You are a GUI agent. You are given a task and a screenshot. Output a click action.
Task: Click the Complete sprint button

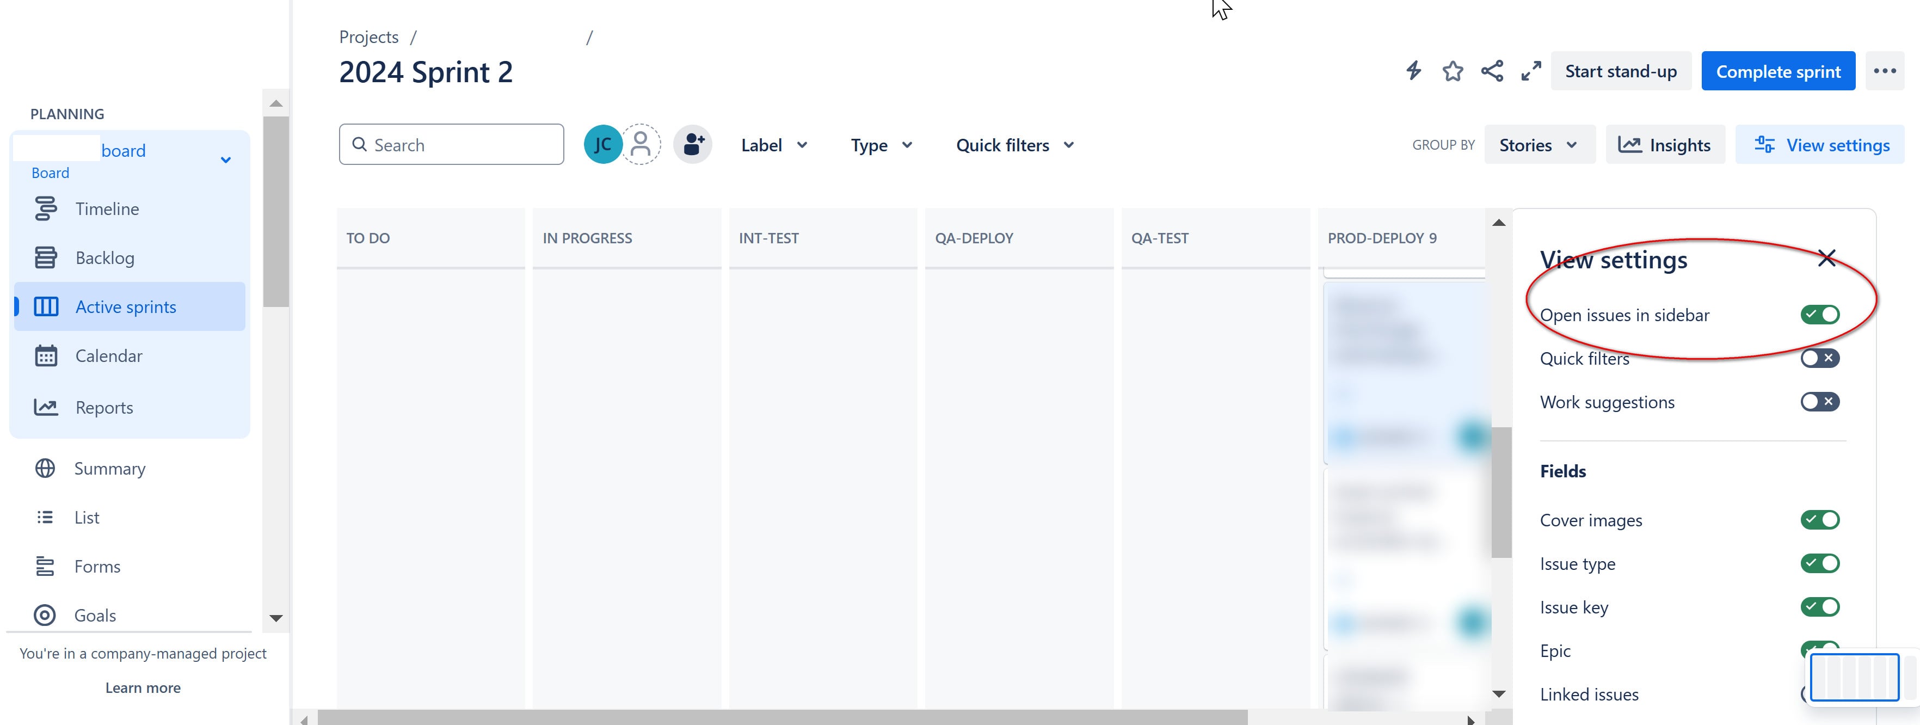(x=1777, y=71)
